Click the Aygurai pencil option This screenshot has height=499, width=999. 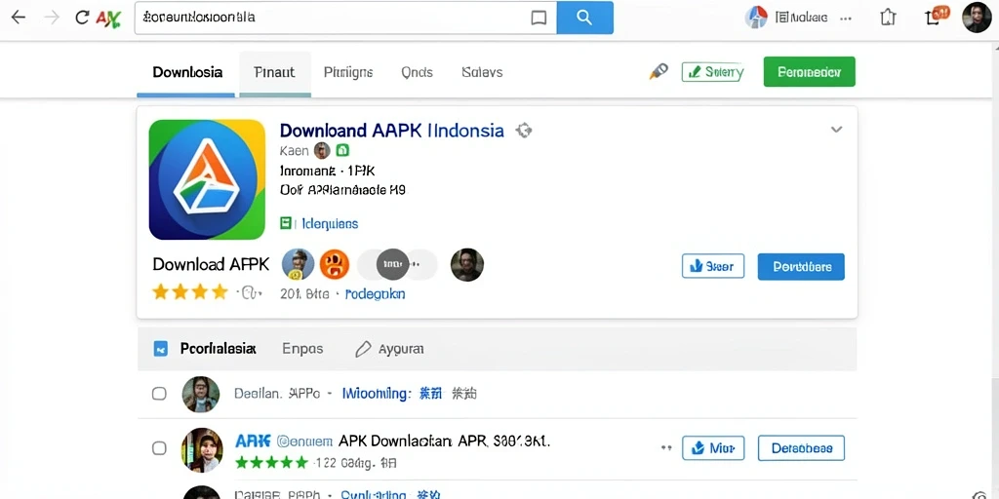click(390, 349)
